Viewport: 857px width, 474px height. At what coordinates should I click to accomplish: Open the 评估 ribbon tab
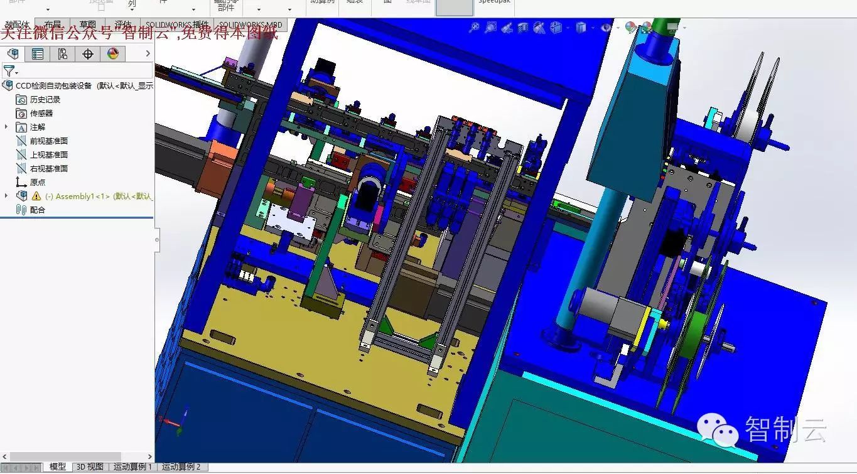pyautogui.click(x=122, y=25)
